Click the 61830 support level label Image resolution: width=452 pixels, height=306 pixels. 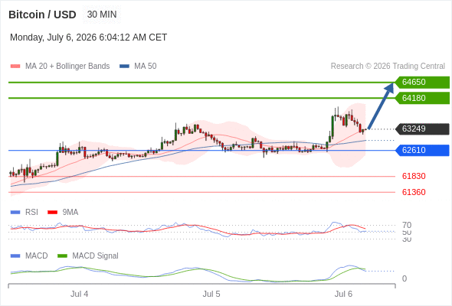[414, 176]
